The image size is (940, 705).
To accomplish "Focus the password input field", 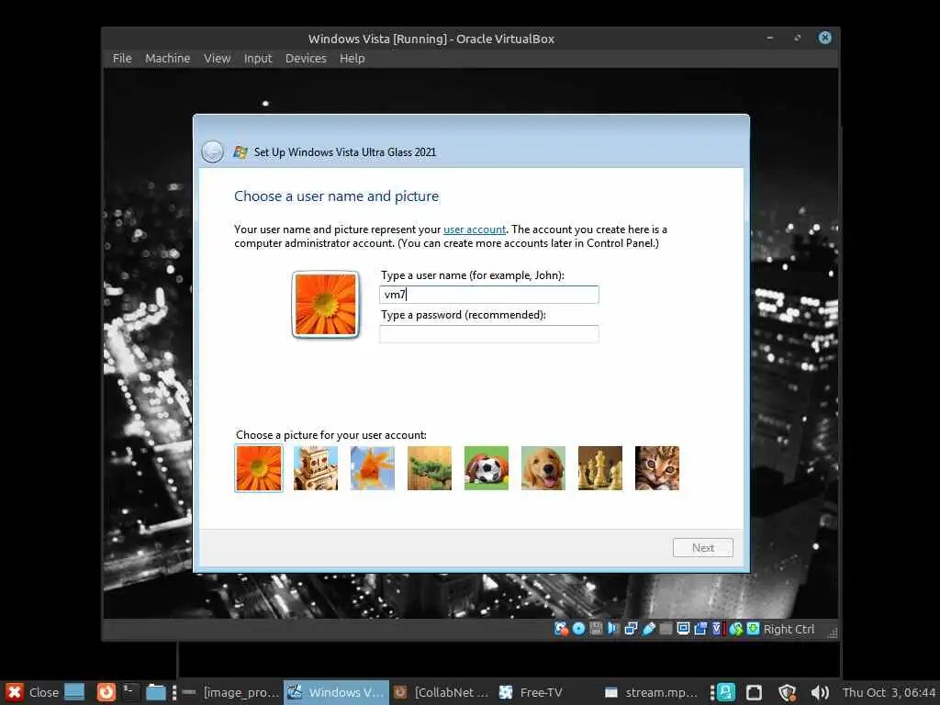I will 489,334.
